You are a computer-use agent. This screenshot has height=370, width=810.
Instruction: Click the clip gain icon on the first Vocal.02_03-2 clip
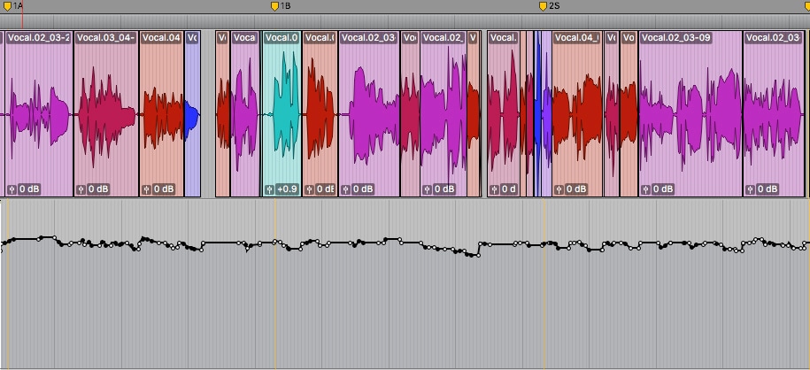(12, 189)
